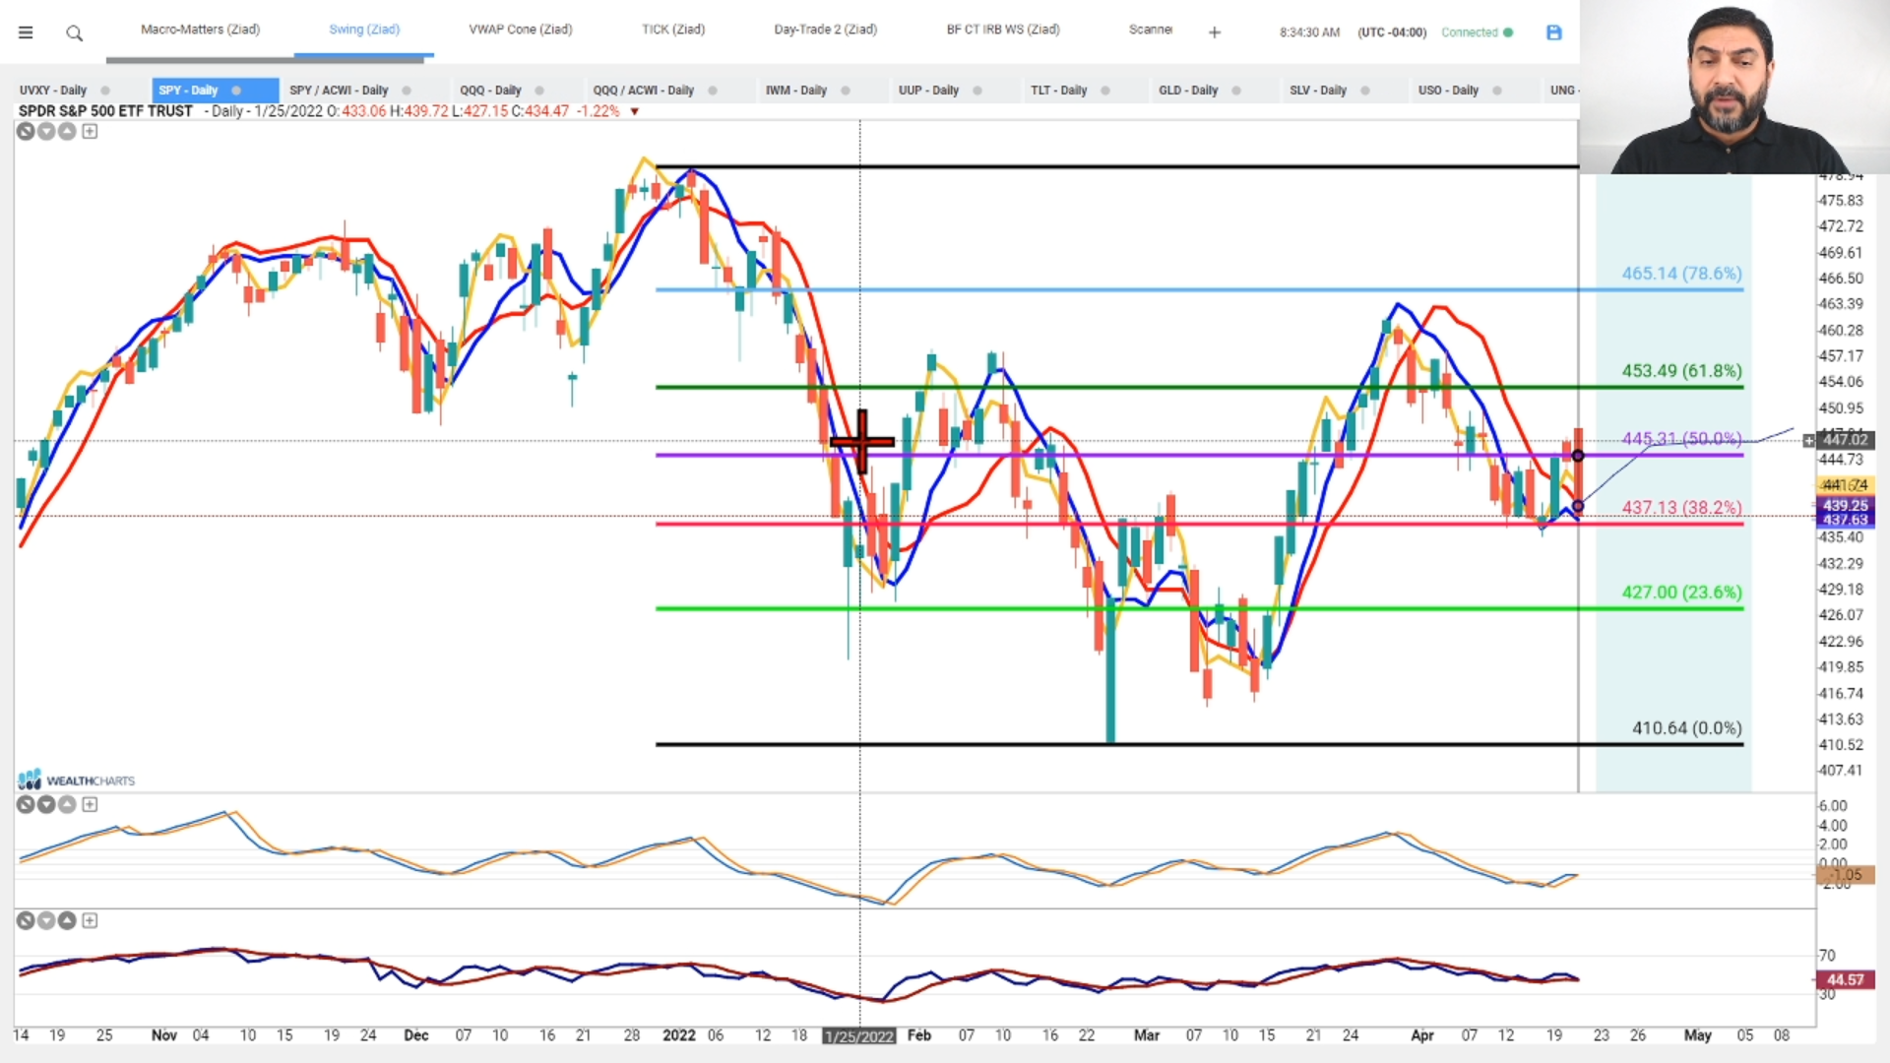Open the VWAP Cone (Ziad) workspace
1890x1063 pixels.
tap(521, 30)
